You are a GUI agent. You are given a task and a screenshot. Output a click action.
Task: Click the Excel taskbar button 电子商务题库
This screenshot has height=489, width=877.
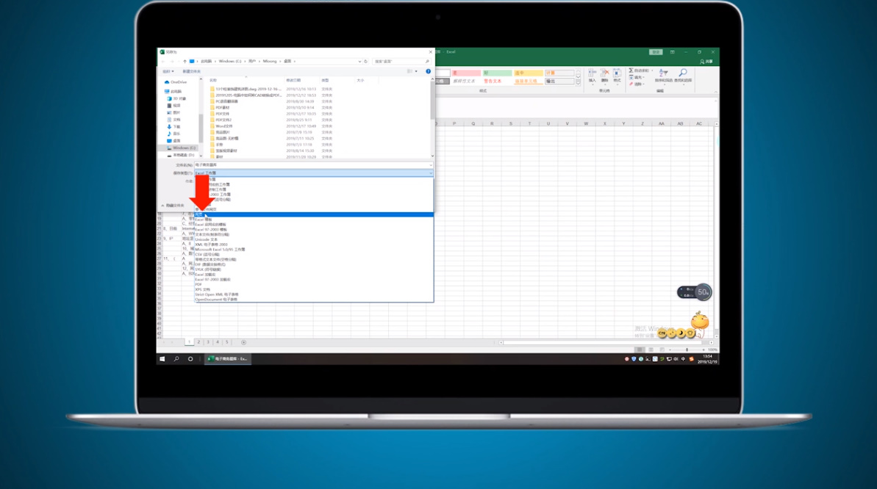[227, 359]
